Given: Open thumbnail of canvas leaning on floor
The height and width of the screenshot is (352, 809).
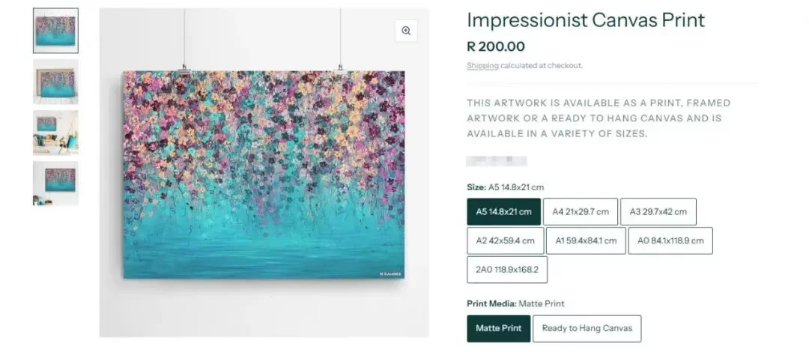Looking at the screenshot, I should (55, 82).
